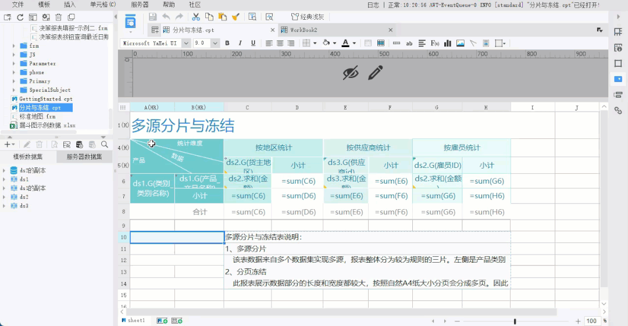Click the Save icon in the toolbar
Viewport: 628px width, 326px height.
(152, 17)
